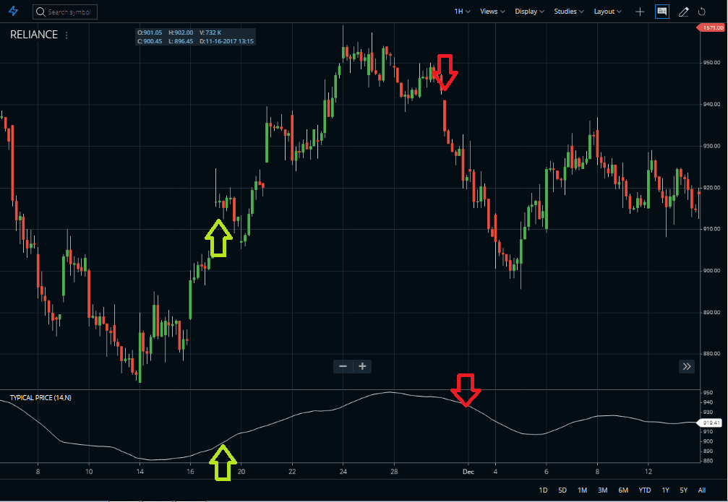Select the 1Y range
Viewport: 728px width, 502px height.
click(x=665, y=490)
